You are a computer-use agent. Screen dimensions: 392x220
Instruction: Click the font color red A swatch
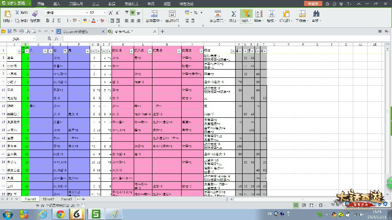click(x=94, y=20)
